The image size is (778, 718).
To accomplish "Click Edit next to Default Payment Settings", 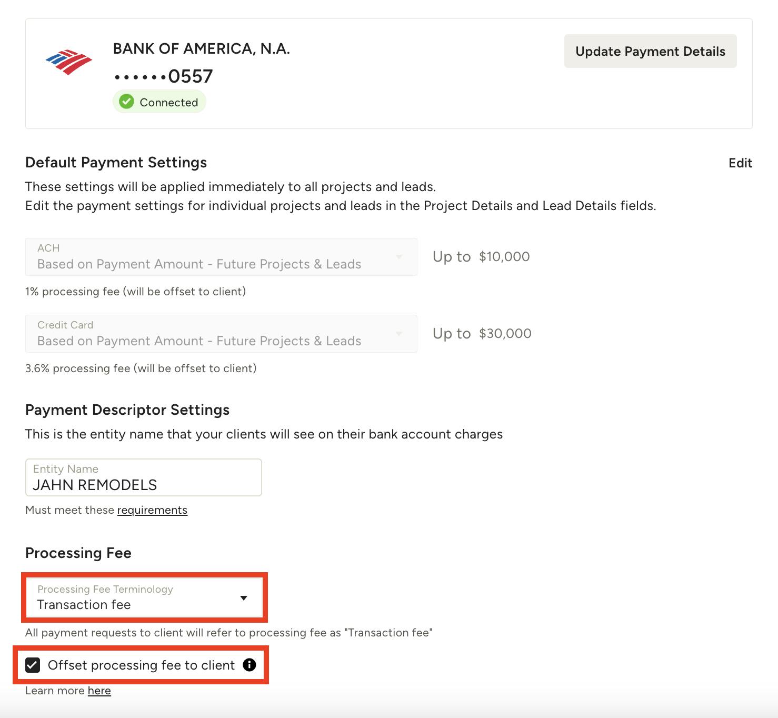I will [740, 163].
